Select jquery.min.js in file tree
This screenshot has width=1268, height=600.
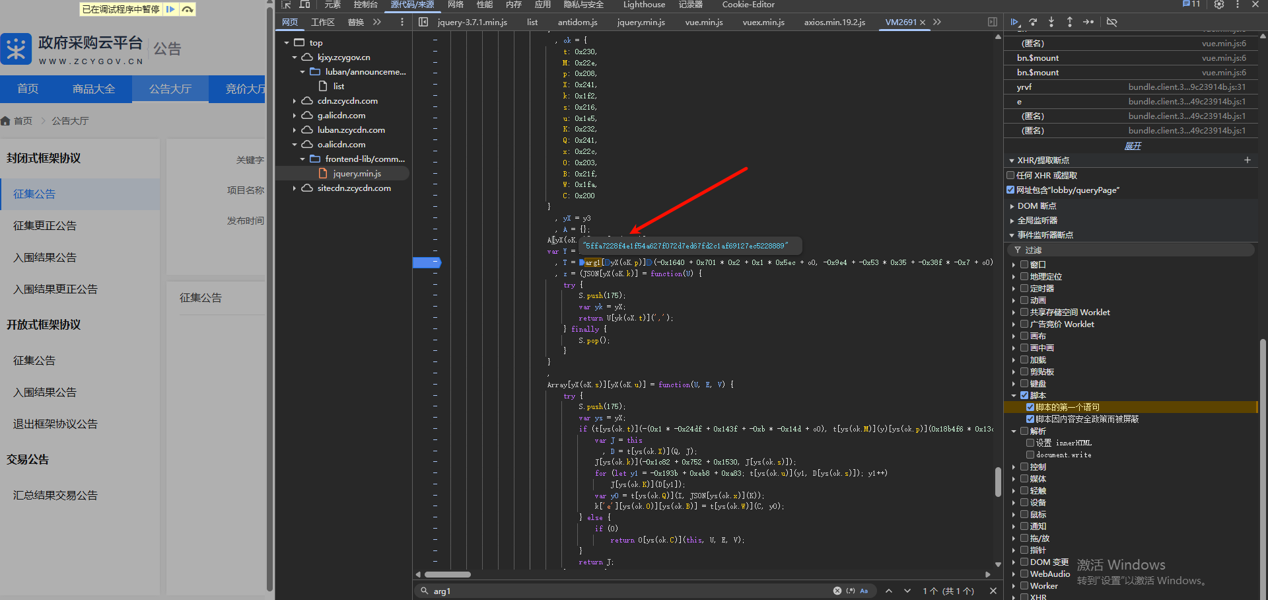click(x=357, y=174)
